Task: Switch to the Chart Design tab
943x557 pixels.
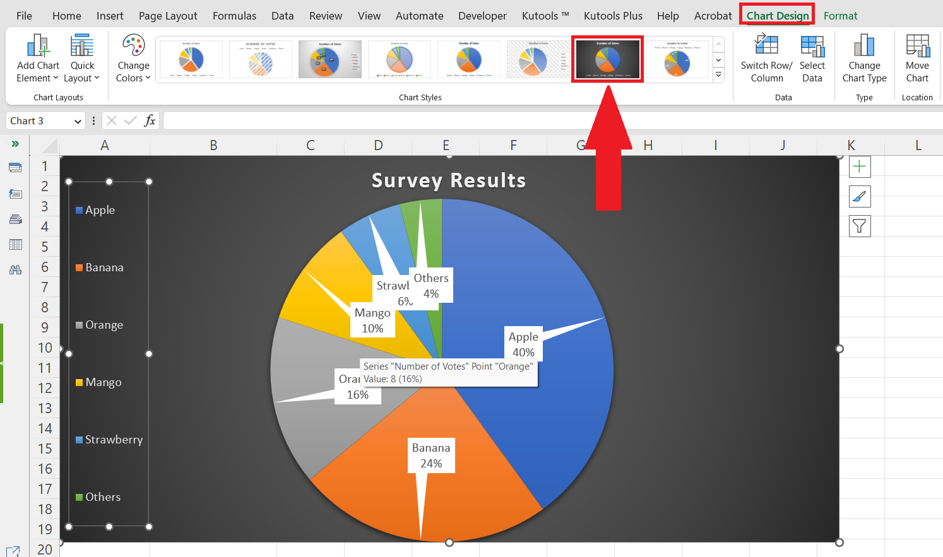Action: coord(778,16)
